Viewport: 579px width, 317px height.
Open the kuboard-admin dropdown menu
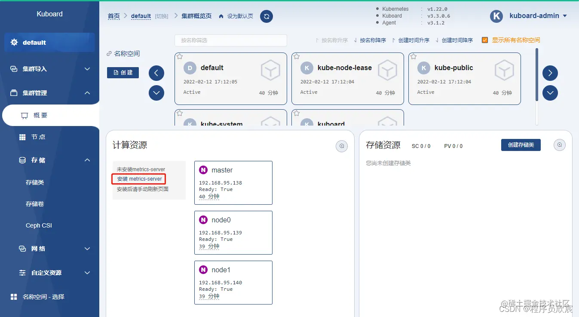point(565,16)
